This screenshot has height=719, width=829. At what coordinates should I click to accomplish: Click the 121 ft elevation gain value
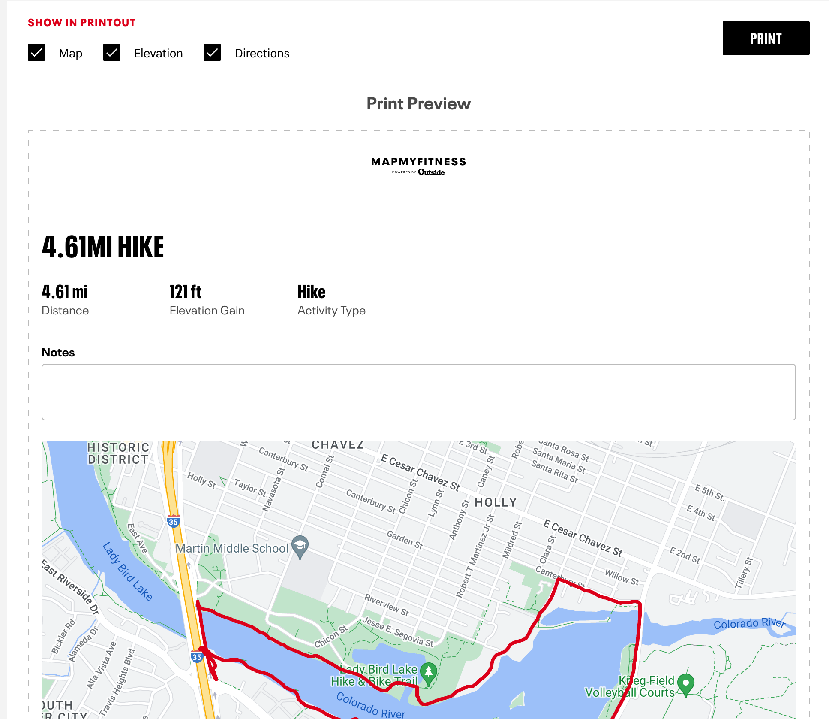pos(185,292)
